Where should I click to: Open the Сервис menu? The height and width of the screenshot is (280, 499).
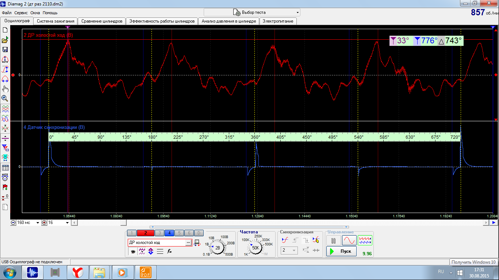pos(22,13)
